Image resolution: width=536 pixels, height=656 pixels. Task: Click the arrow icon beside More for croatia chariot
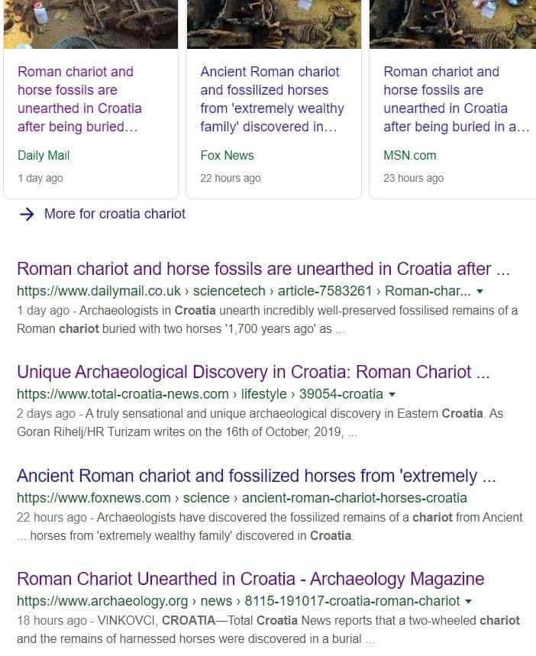pos(27,214)
